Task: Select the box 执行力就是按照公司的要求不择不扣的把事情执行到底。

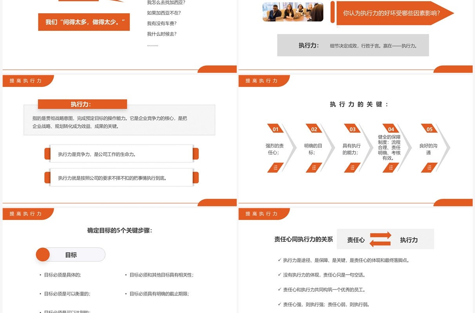Action: pyautogui.click(x=121, y=178)
